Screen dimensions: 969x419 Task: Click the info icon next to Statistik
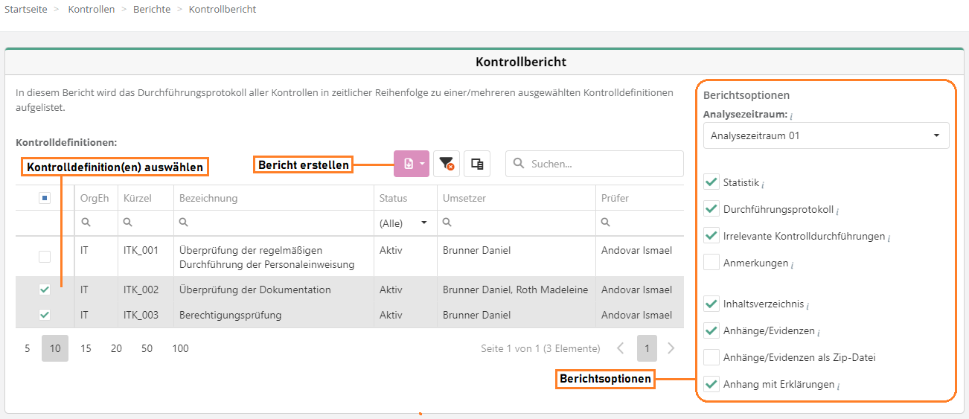pyautogui.click(x=763, y=184)
